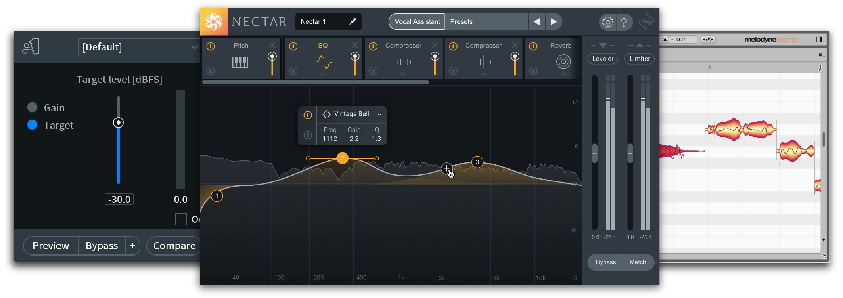Select the first Compressor module tab

point(403,59)
